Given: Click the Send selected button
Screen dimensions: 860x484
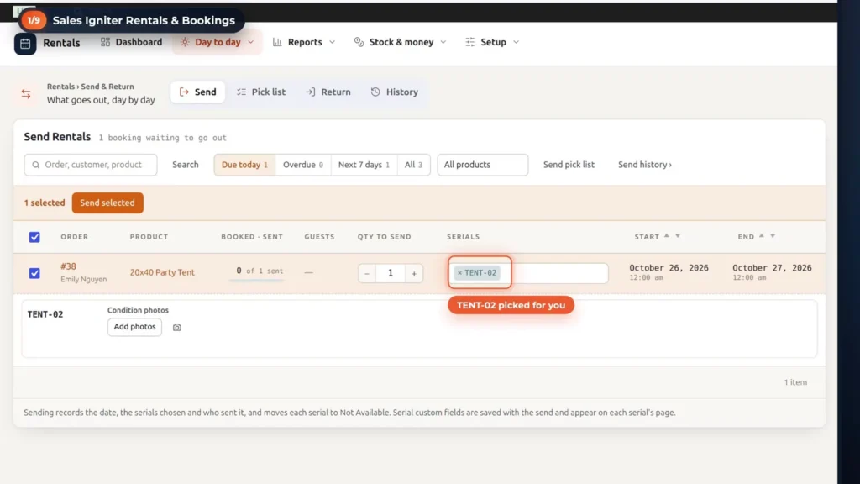Looking at the screenshot, I should [107, 203].
